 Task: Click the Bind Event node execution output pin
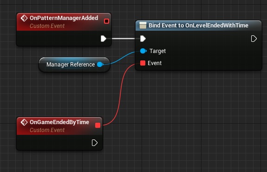(x=254, y=39)
